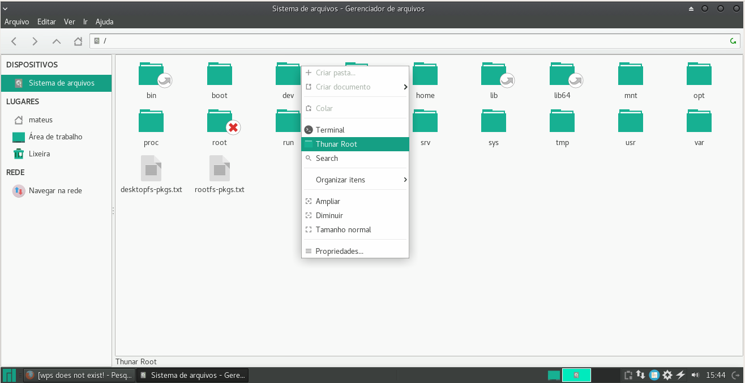The width and height of the screenshot is (745, 383).
Task: Select the rootfs-pkgs.txt file icon
Action: pyautogui.click(x=220, y=168)
